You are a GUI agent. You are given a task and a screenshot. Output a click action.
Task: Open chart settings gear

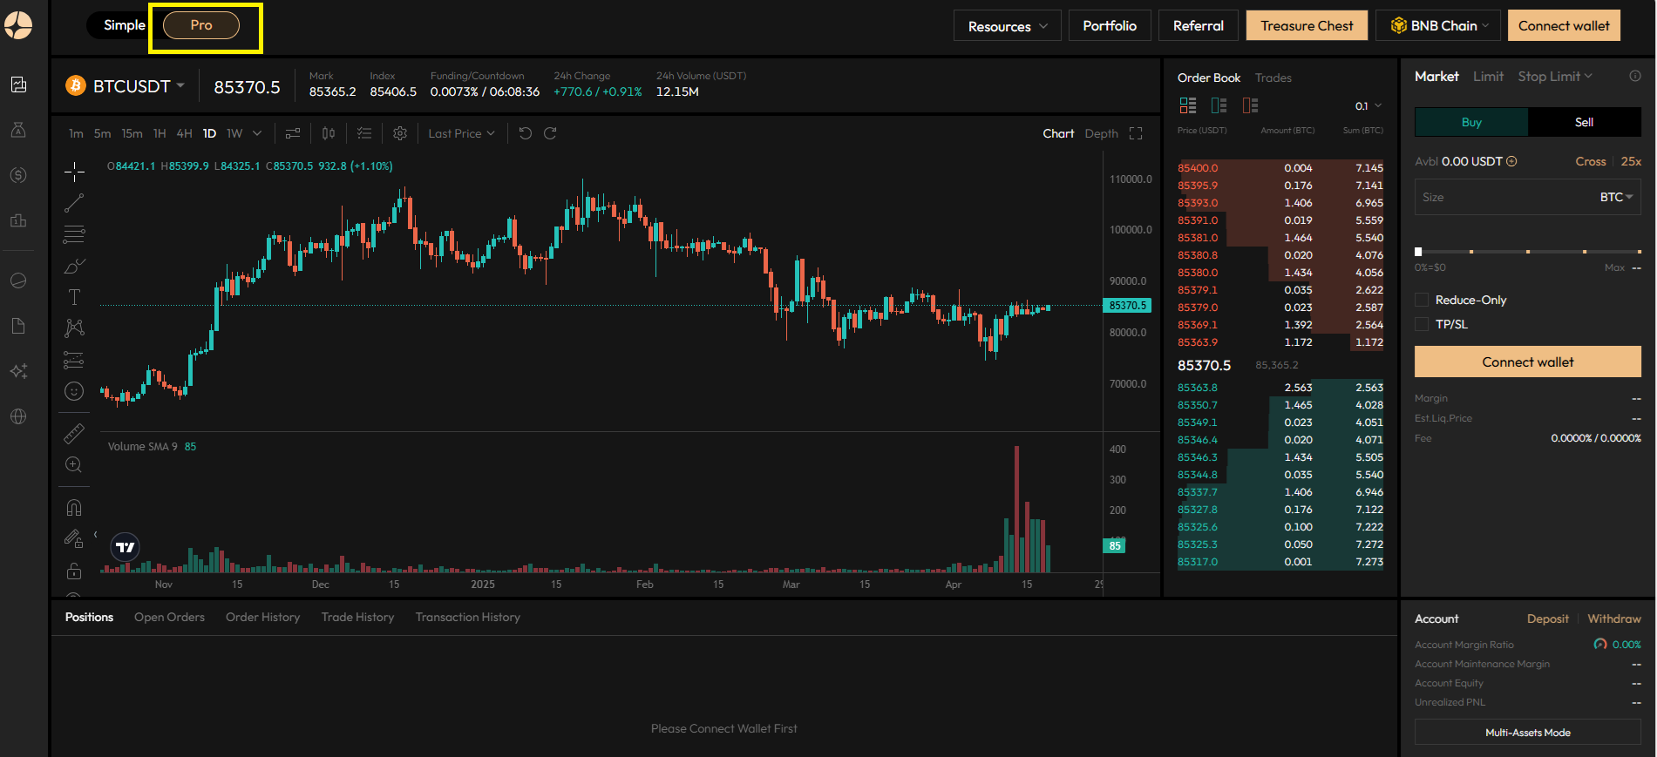(x=400, y=133)
